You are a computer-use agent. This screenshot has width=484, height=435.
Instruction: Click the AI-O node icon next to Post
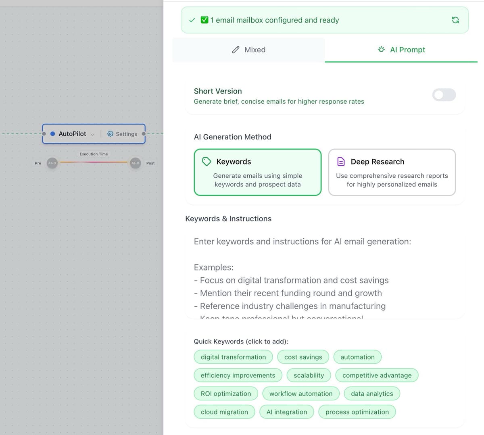pyautogui.click(x=135, y=163)
